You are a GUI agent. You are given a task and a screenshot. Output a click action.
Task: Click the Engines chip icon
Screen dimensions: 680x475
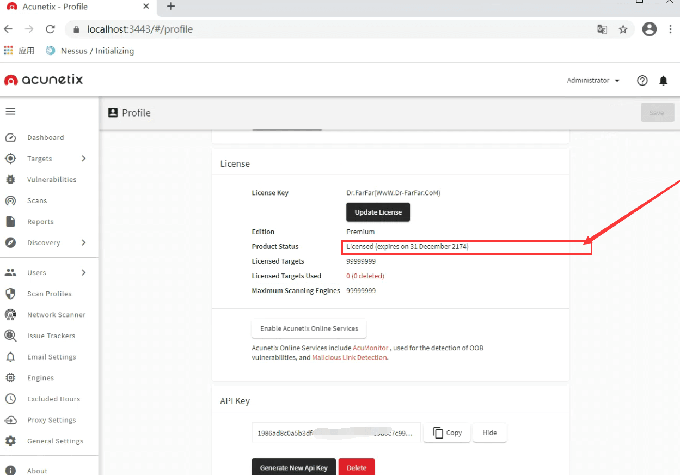click(x=10, y=378)
